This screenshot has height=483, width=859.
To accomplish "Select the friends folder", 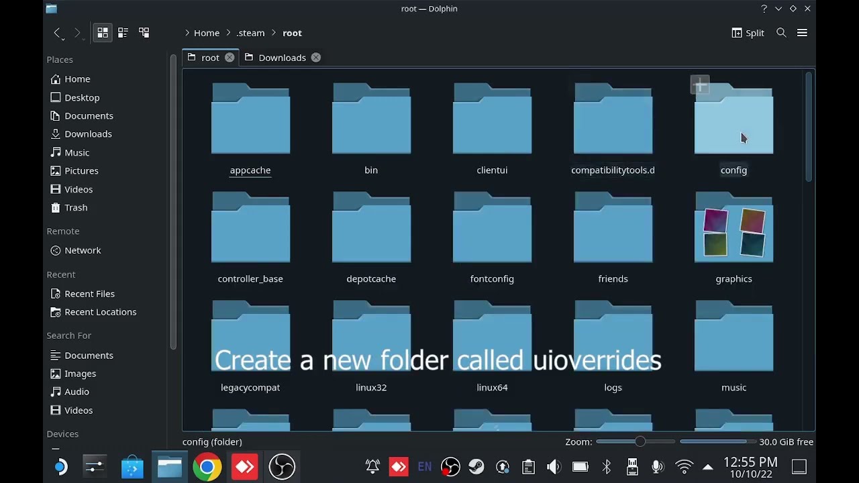I will (613, 228).
